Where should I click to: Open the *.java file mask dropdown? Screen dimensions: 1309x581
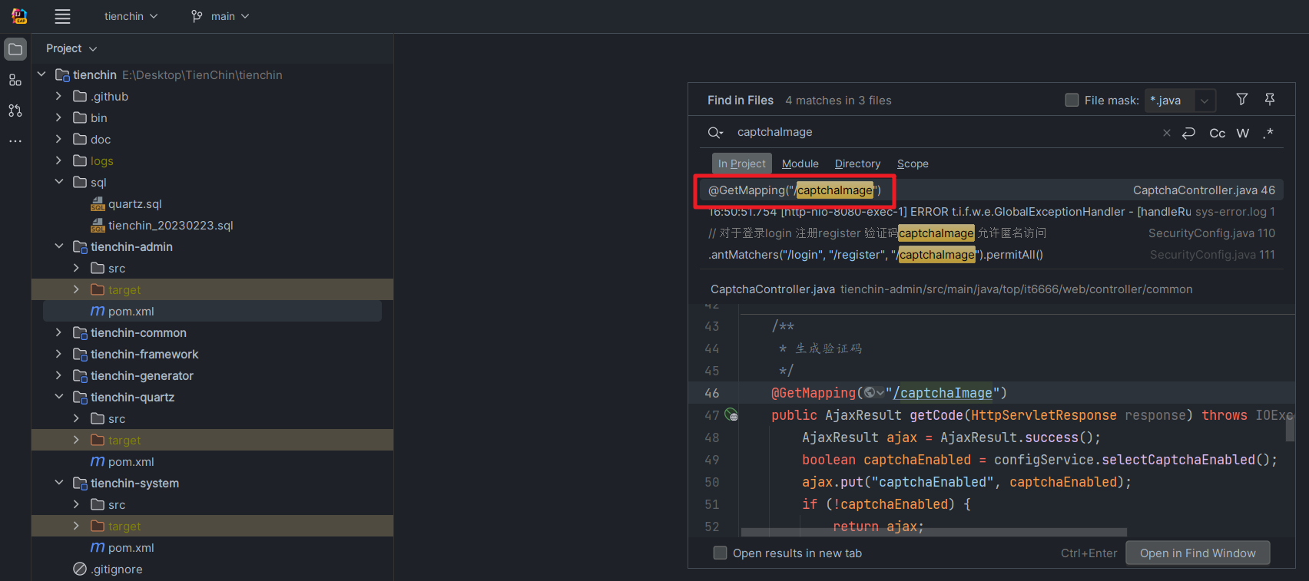pyautogui.click(x=1205, y=101)
